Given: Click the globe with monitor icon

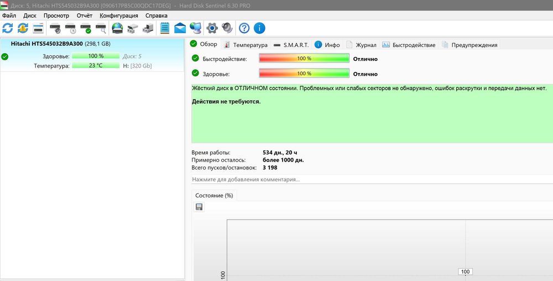Looking at the screenshot, I should point(195,28).
